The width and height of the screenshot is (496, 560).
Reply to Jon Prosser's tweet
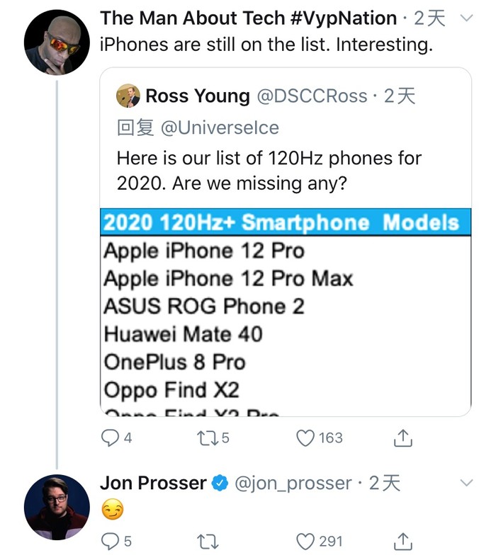coord(111,542)
